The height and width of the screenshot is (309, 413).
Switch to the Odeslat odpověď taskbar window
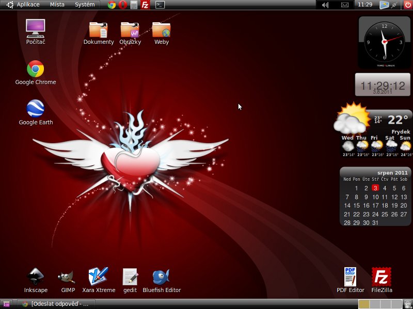coord(57,304)
